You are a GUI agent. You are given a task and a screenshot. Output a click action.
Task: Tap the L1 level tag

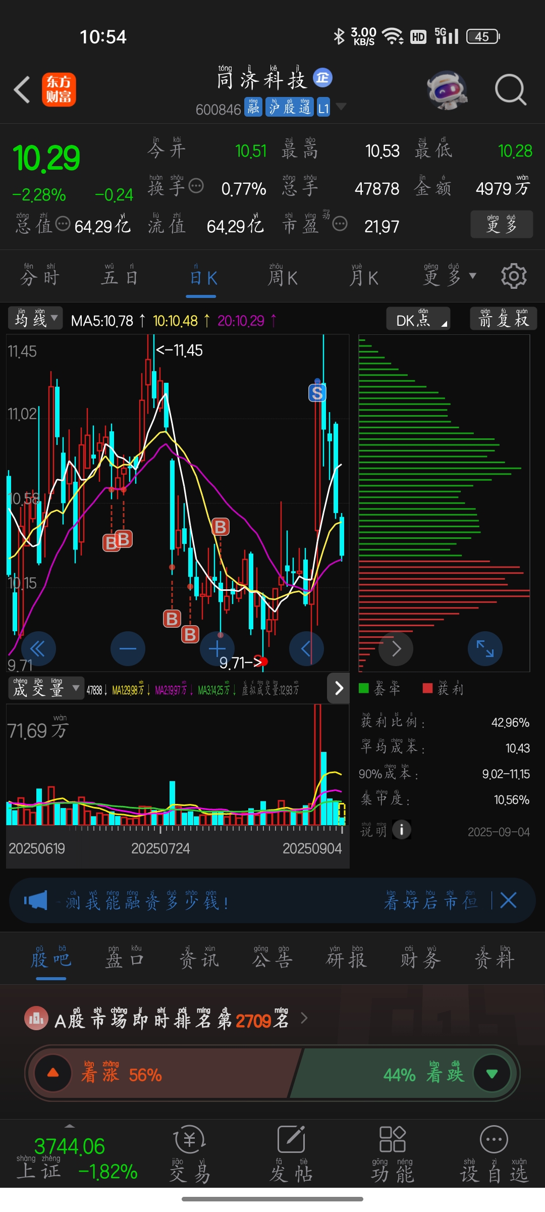coord(323,107)
